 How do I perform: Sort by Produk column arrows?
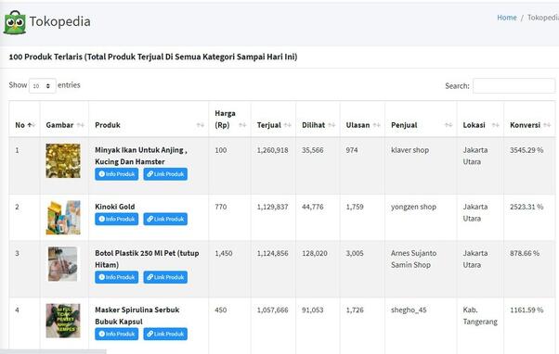[x=200, y=125]
